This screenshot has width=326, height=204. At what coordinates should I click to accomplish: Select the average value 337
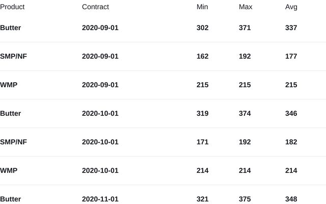tap(291, 28)
